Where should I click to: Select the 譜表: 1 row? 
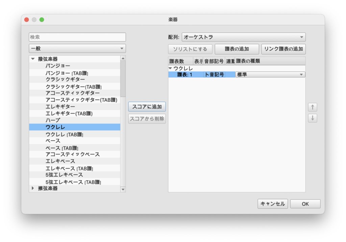tap(184, 75)
